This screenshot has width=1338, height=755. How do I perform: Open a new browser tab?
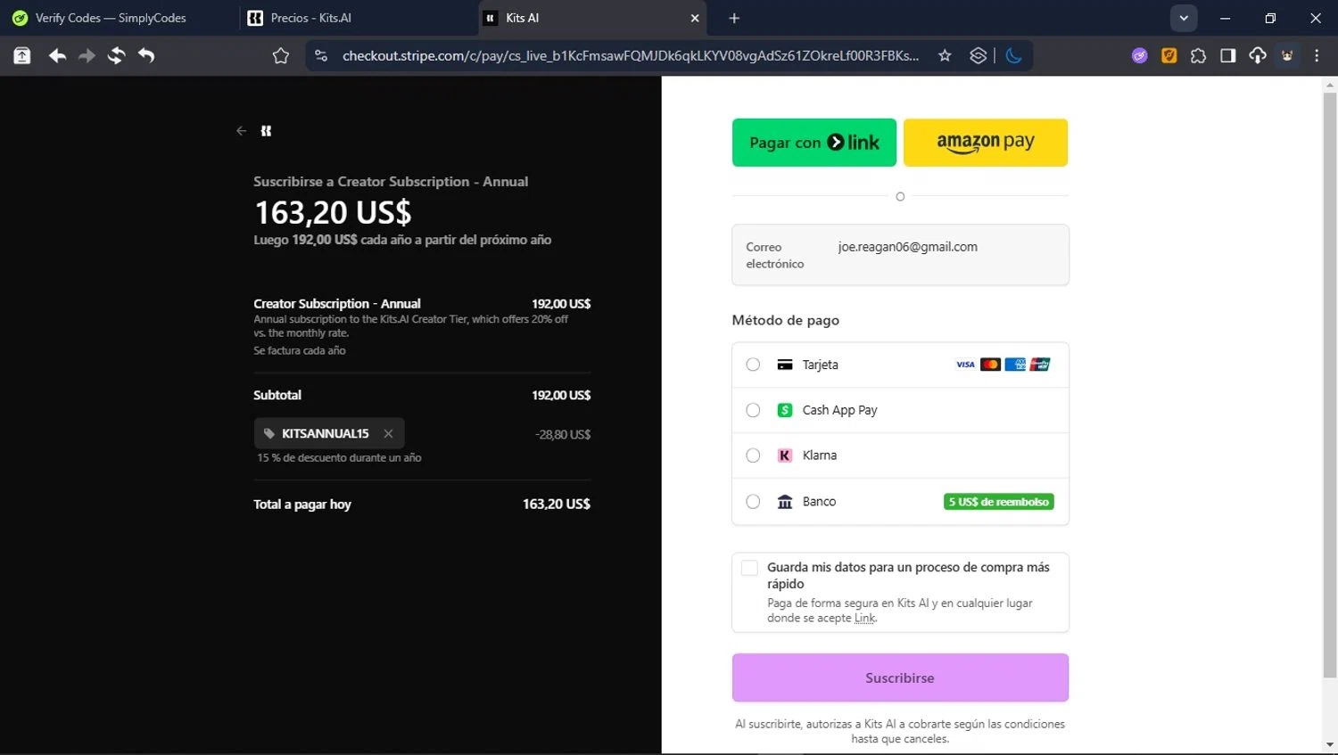click(x=734, y=18)
